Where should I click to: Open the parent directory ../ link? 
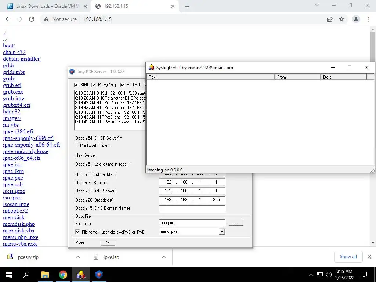point(5,39)
